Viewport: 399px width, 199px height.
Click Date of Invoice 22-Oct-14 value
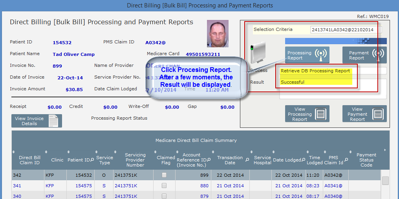[70, 78]
